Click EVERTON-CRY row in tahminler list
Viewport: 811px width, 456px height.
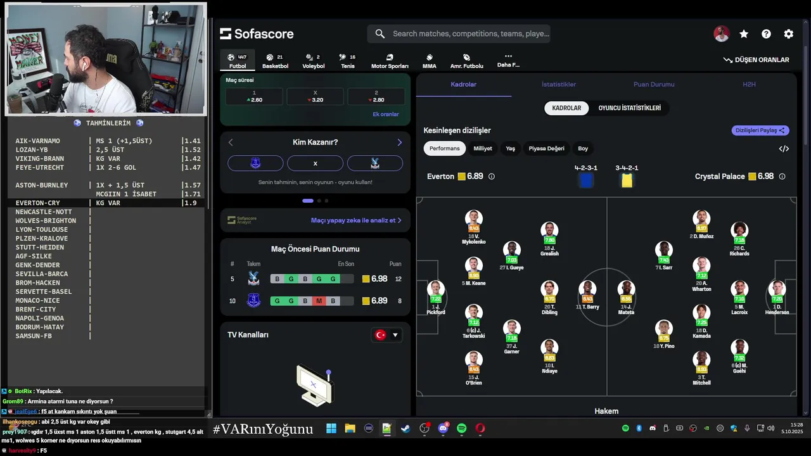[x=106, y=203]
